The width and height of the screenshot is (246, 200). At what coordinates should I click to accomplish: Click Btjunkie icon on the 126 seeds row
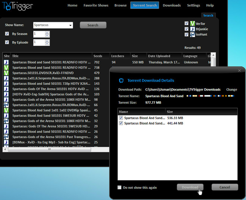click(x=6, y=89)
